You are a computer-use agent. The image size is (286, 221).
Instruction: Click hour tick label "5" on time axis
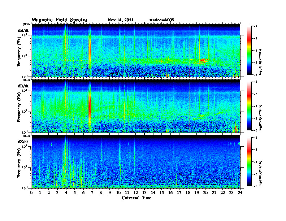tap(75, 192)
